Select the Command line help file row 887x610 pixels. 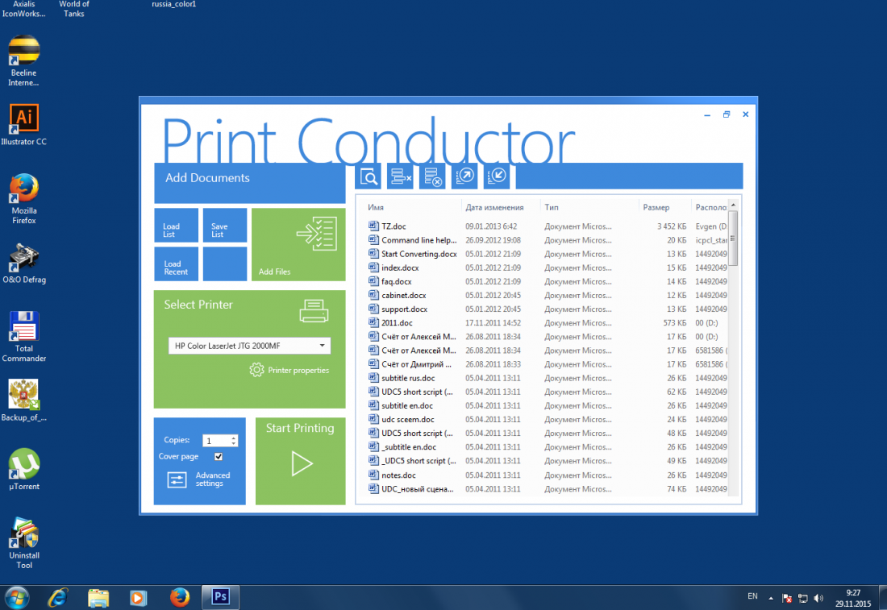tap(547, 239)
